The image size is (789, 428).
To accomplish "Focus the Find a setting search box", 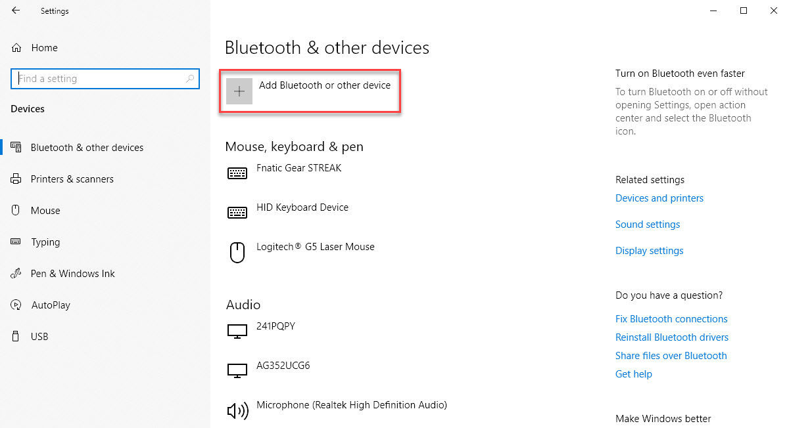I will [99, 79].
